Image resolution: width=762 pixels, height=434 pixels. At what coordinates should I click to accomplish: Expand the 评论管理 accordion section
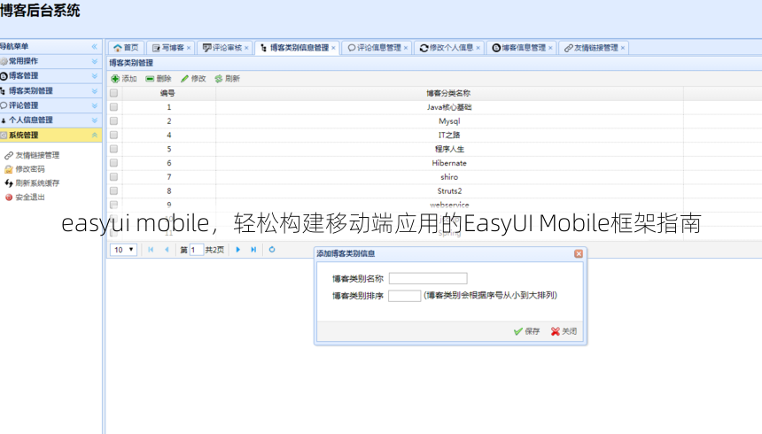(x=94, y=105)
